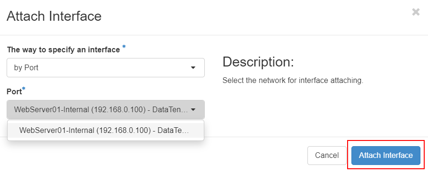428x173 pixels.
Task: Click the 'Select the network for interface attaching' text
Action: coord(293,81)
